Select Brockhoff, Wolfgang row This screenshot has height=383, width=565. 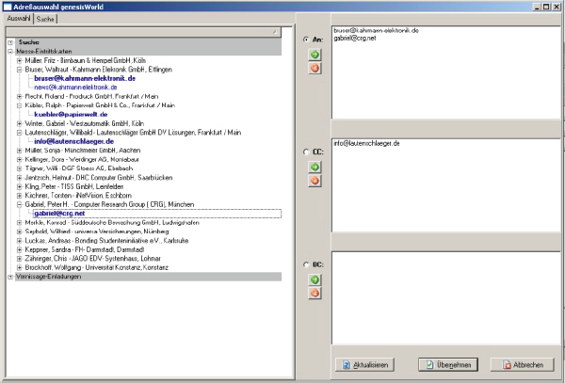[x=97, y=267]
